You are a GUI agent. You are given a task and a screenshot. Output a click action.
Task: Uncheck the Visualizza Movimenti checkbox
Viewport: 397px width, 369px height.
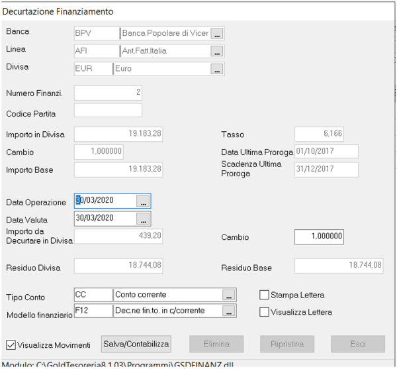(x=11, y=344)
